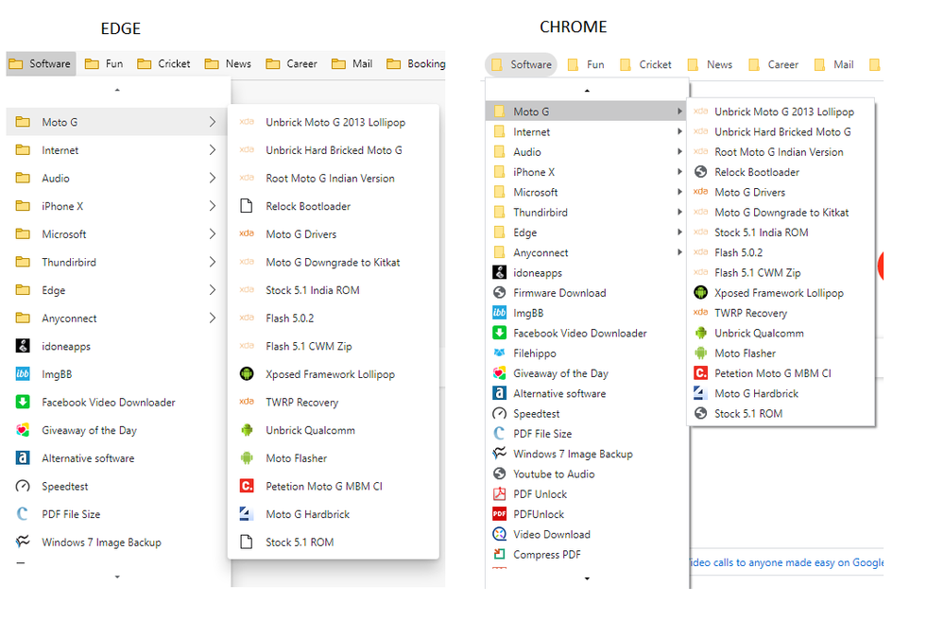Open News bookmarks folder in Chrome bar
The height and width of the screenshot is (637, 944).
(711, 64)
